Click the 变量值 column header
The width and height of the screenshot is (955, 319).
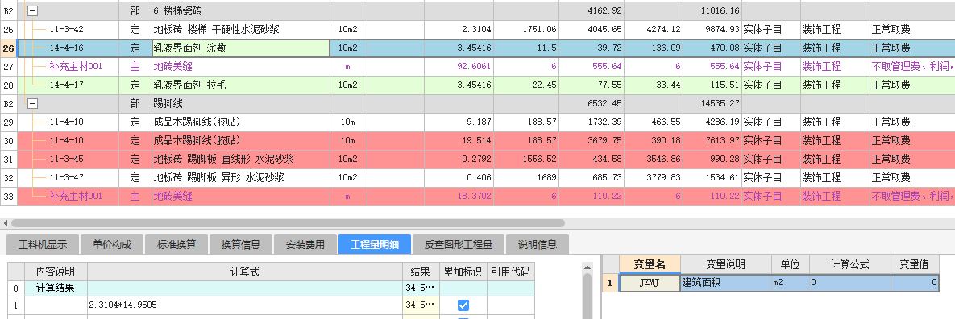(x=915, y=265)
